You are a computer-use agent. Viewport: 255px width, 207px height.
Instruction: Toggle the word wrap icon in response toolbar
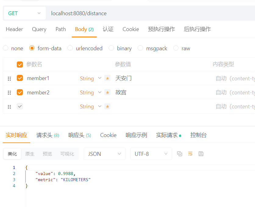(x=190, y=154)
